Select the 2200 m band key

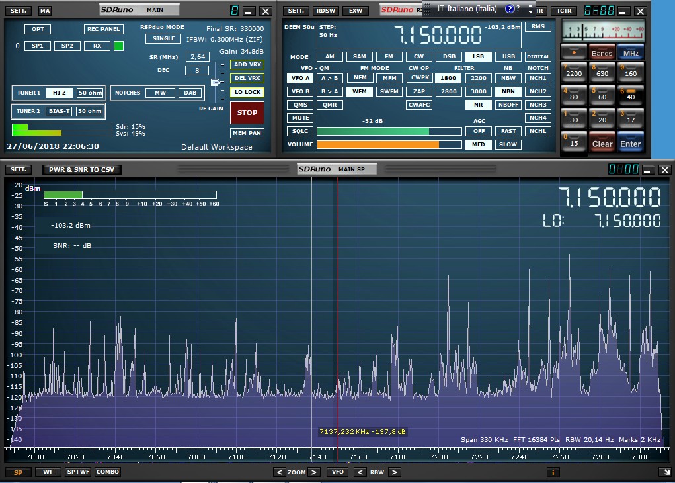click(x=574, y=72)
